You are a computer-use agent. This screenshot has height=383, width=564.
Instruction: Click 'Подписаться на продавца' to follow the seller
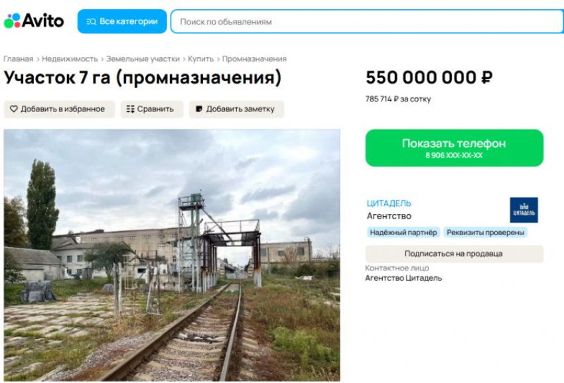click(456, 253)
